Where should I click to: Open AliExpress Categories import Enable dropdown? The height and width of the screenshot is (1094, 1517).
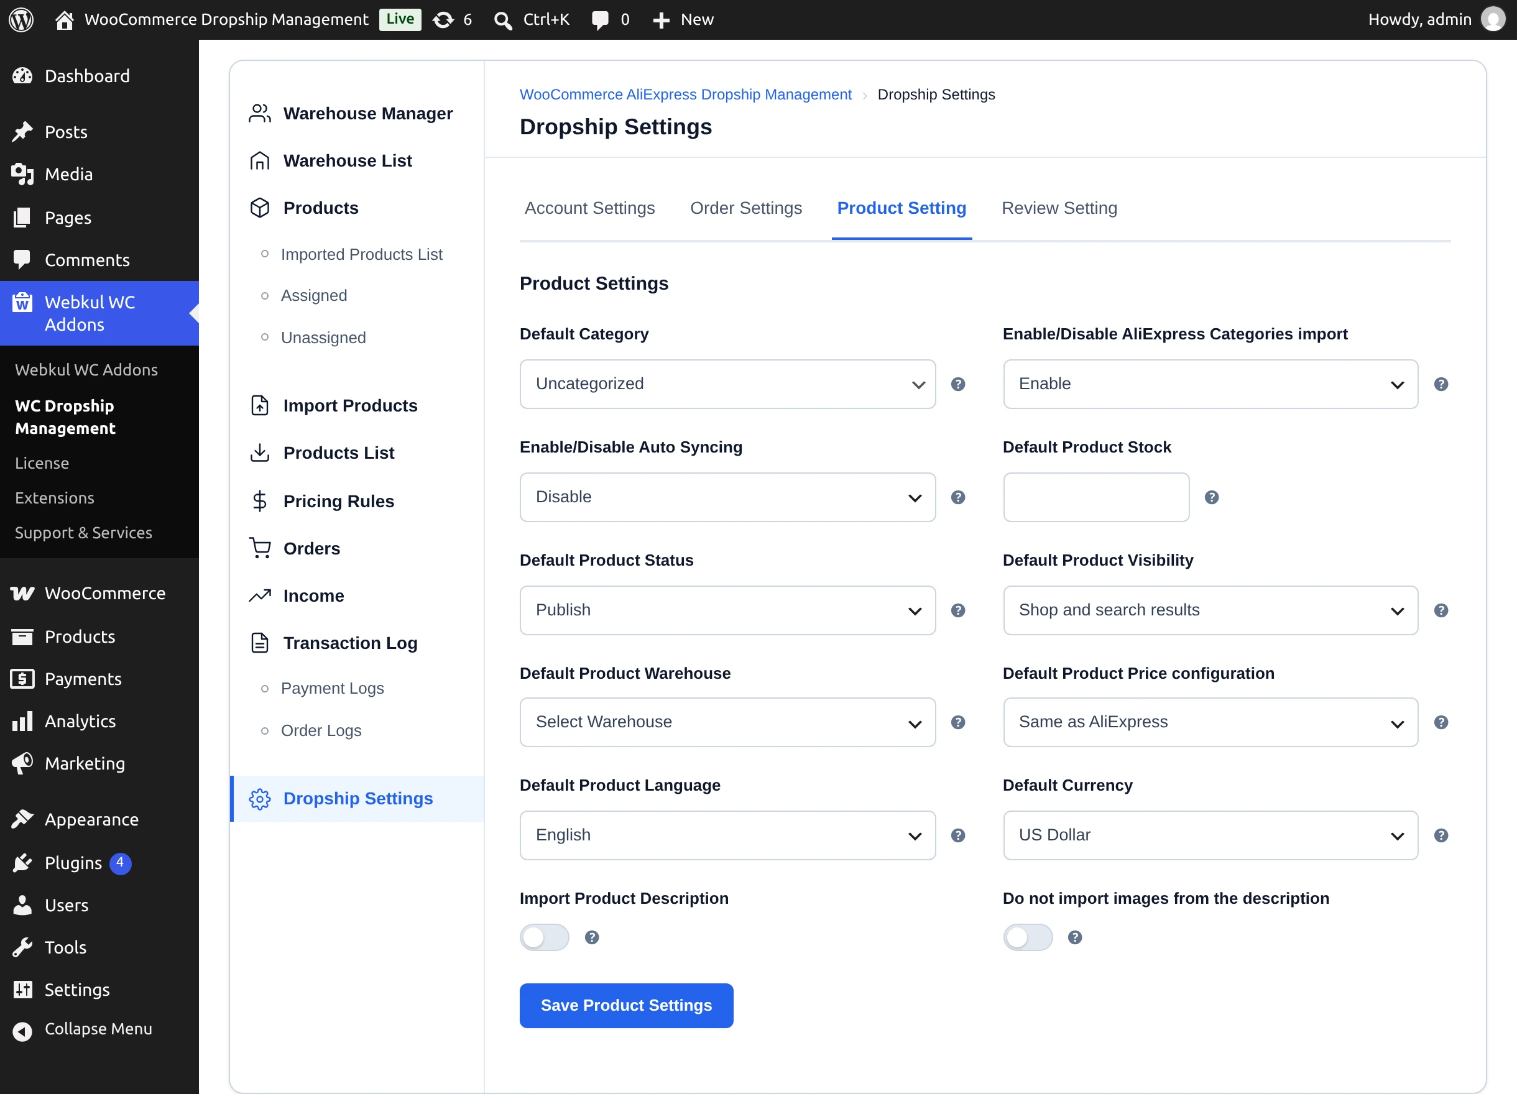tap(1210, 384)
